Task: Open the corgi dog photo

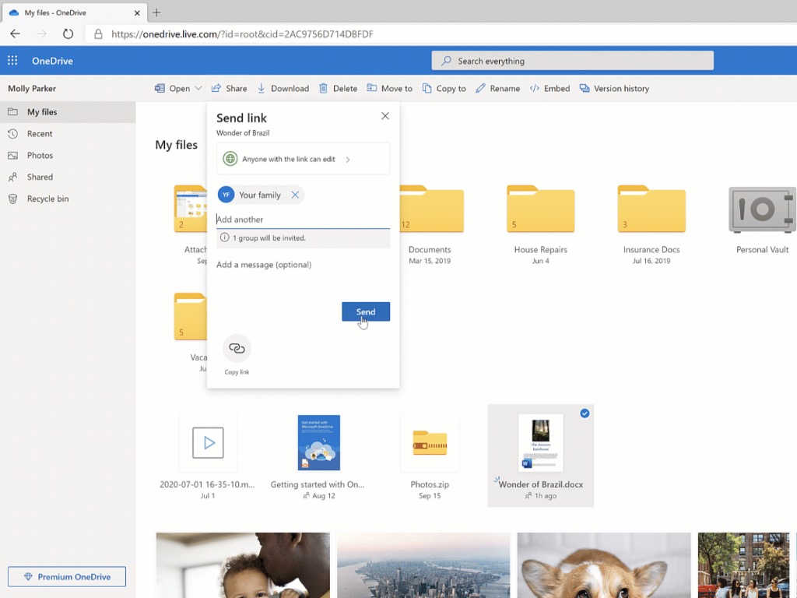Action: (x=604, y=565)
